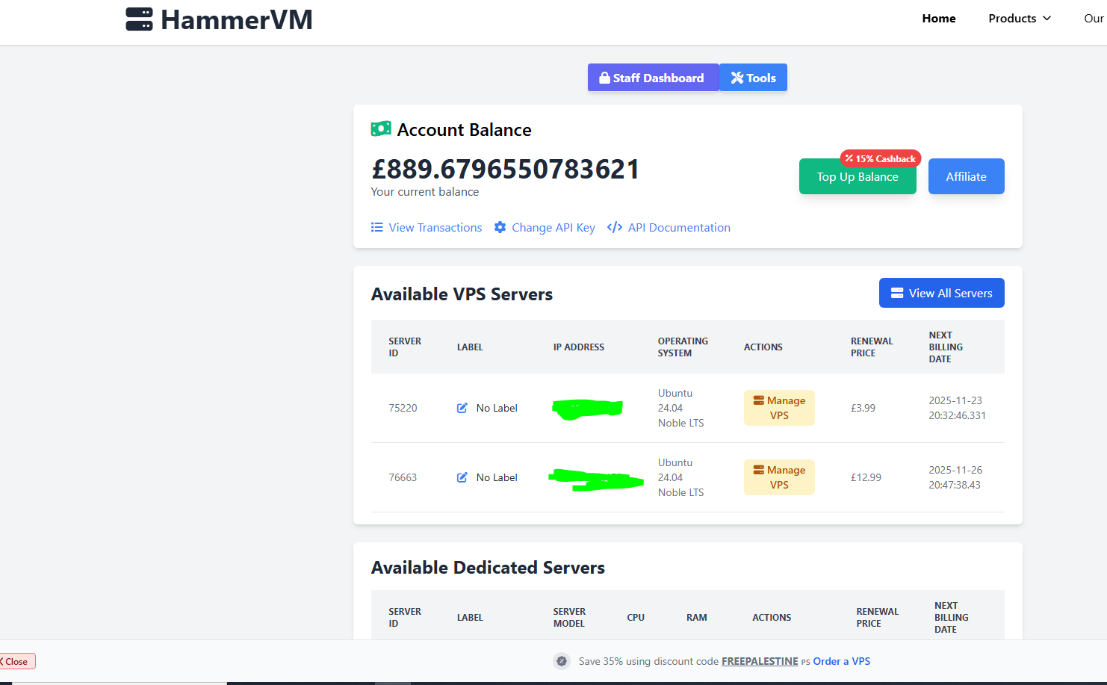
Task: Click the FREEPALESTINE discount code
Action: (760, 661)
